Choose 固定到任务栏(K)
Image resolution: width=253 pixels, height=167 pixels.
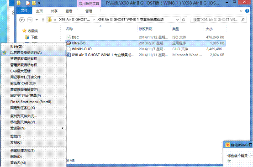click(34, 108)
